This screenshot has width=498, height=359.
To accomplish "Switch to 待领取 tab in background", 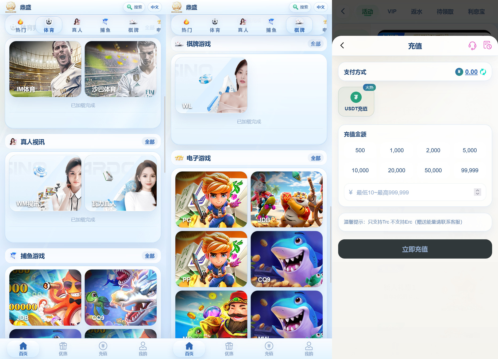I will point(445,11).
